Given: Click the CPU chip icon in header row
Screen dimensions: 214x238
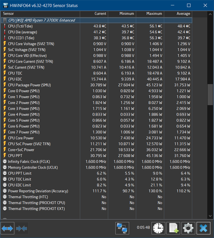Looking at the screenshot, I should point(5,20).
